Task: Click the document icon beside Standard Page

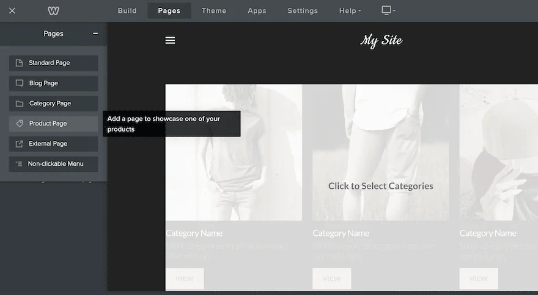Action: click(x=19, y=63)
